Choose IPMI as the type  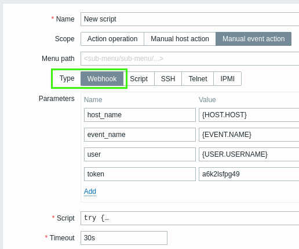[228, 79]
